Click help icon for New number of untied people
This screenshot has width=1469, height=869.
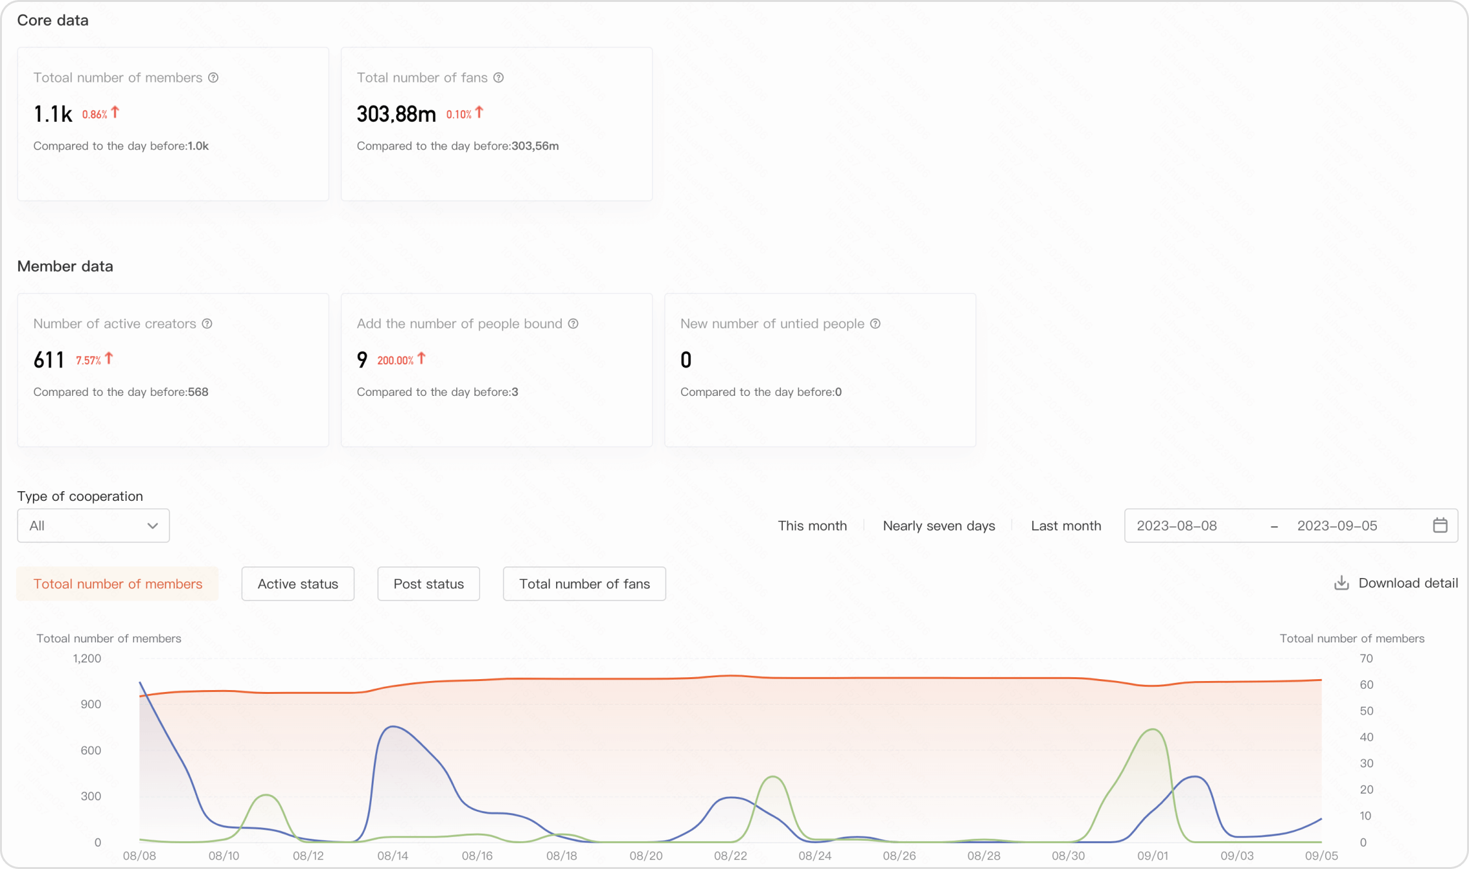[x=875, y=324]
